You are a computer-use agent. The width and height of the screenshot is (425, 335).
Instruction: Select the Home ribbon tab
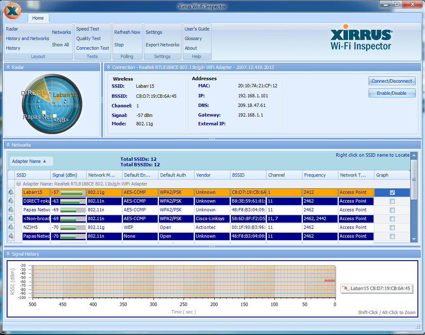(38, 18)
